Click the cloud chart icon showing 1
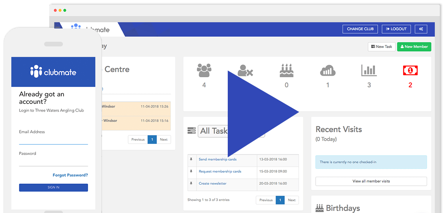 coord(328,71)
